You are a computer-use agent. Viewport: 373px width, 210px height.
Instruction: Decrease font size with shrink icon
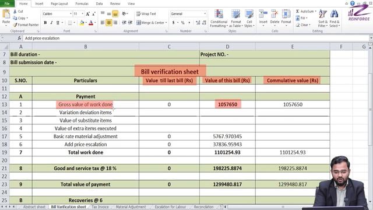pos(93,14)
